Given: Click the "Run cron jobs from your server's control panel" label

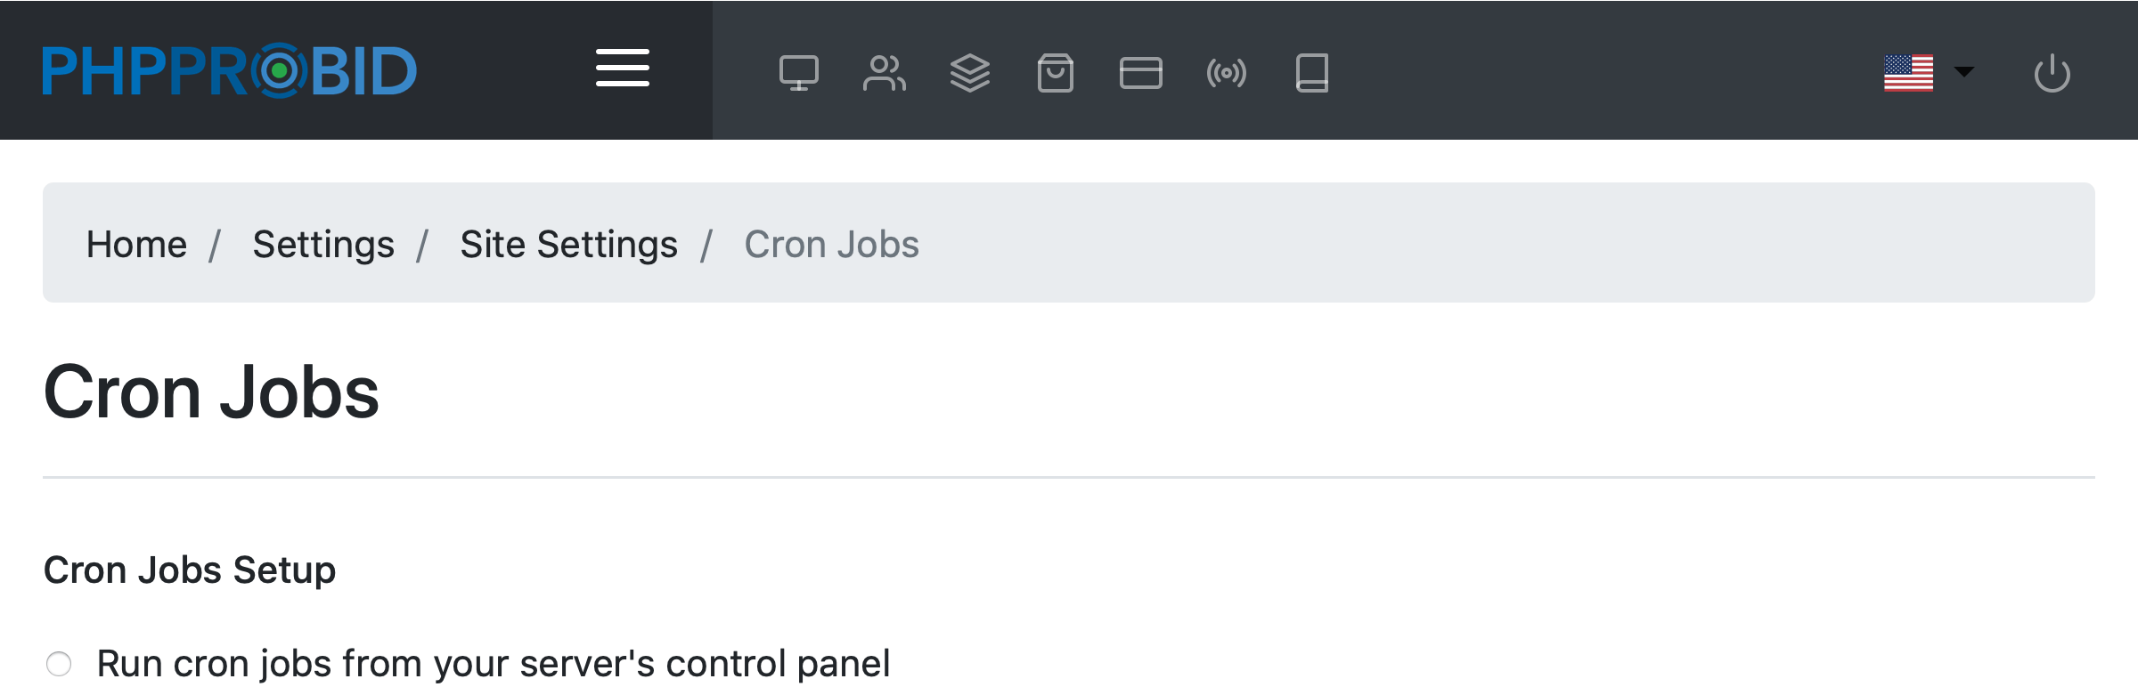Looking at the screenshot, I should [493, 664].
